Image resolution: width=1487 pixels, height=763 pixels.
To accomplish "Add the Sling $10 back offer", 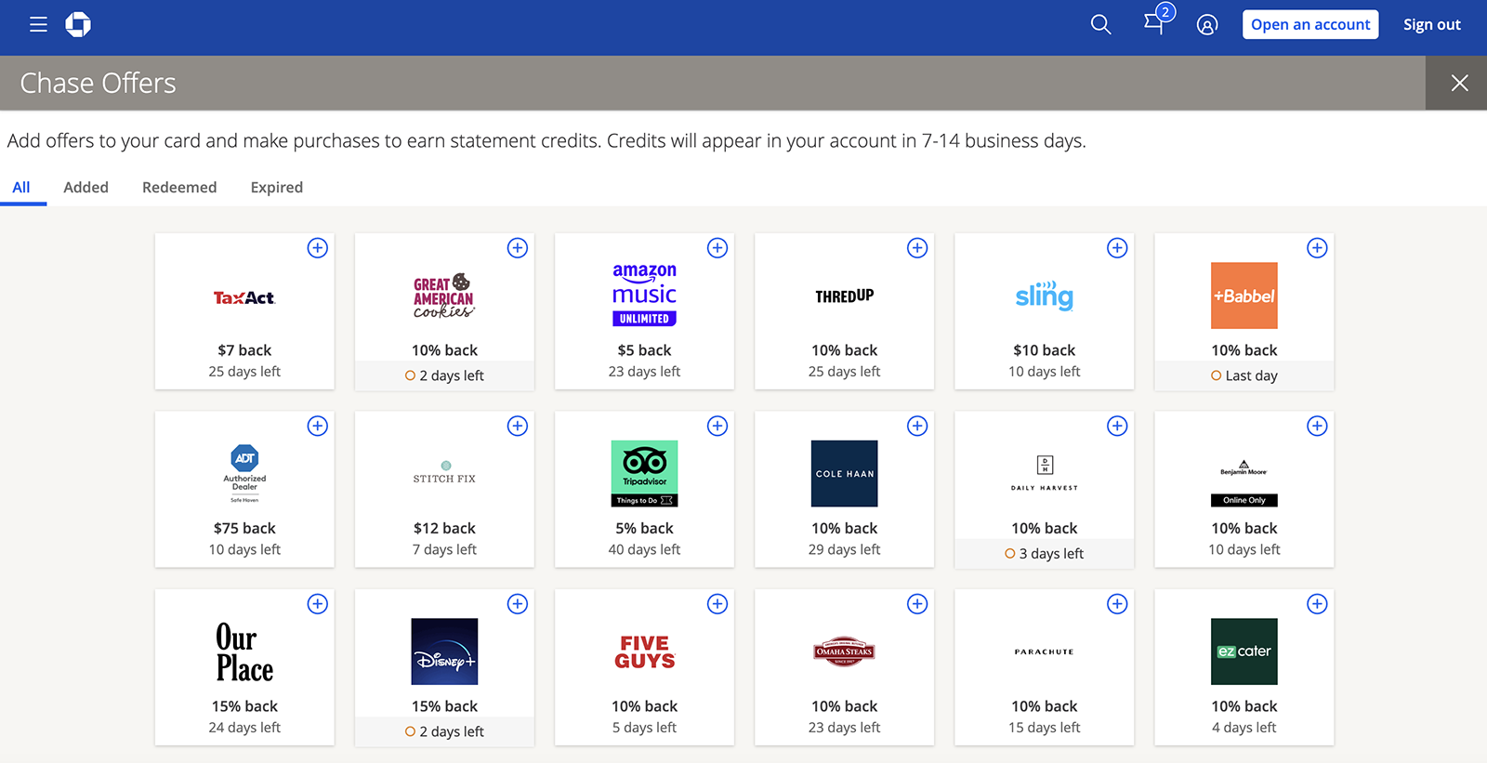I will 1117,248.
